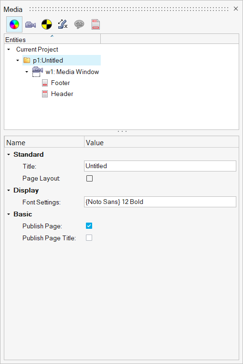Click the yellow-black crash target icon

click(47, 24)
